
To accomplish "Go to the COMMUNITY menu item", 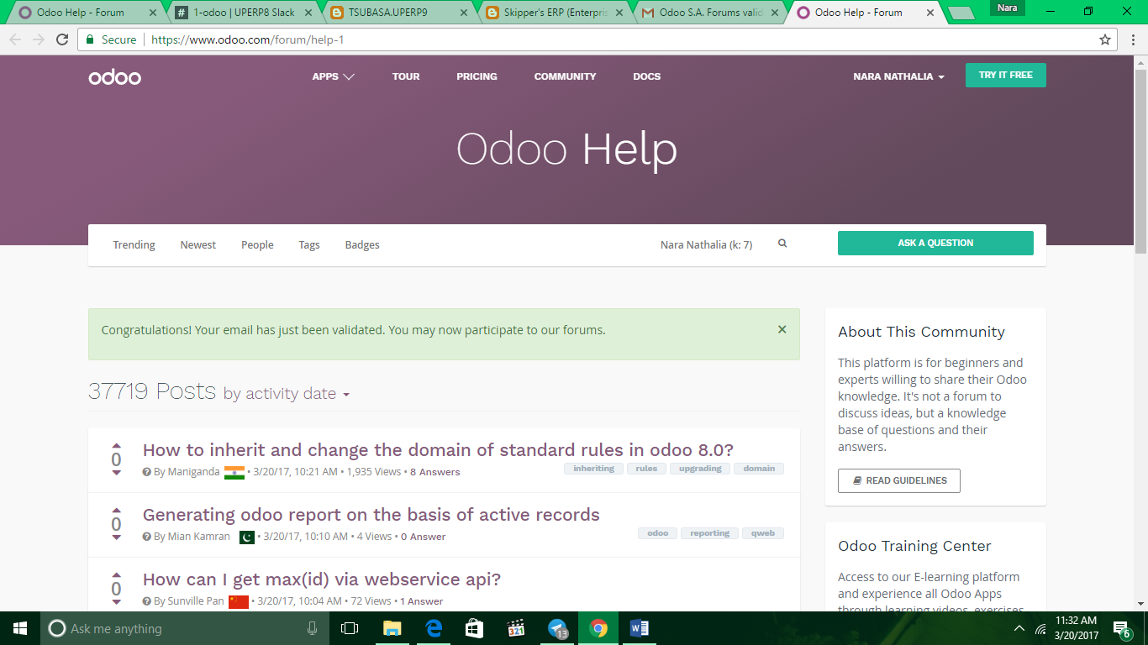I will click(x=565, y=76).
